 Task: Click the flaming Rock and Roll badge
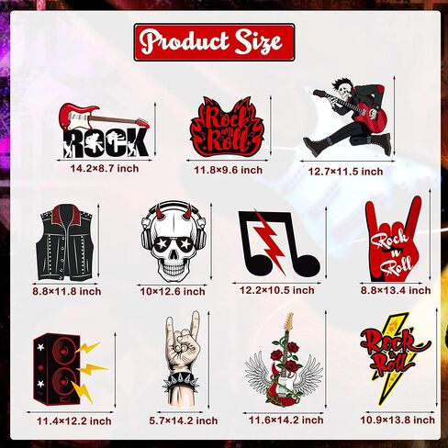(227, 126)
